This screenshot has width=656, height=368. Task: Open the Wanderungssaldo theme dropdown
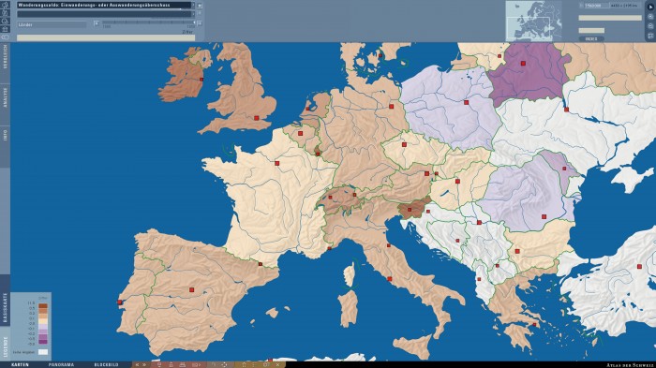coord(105,5)
